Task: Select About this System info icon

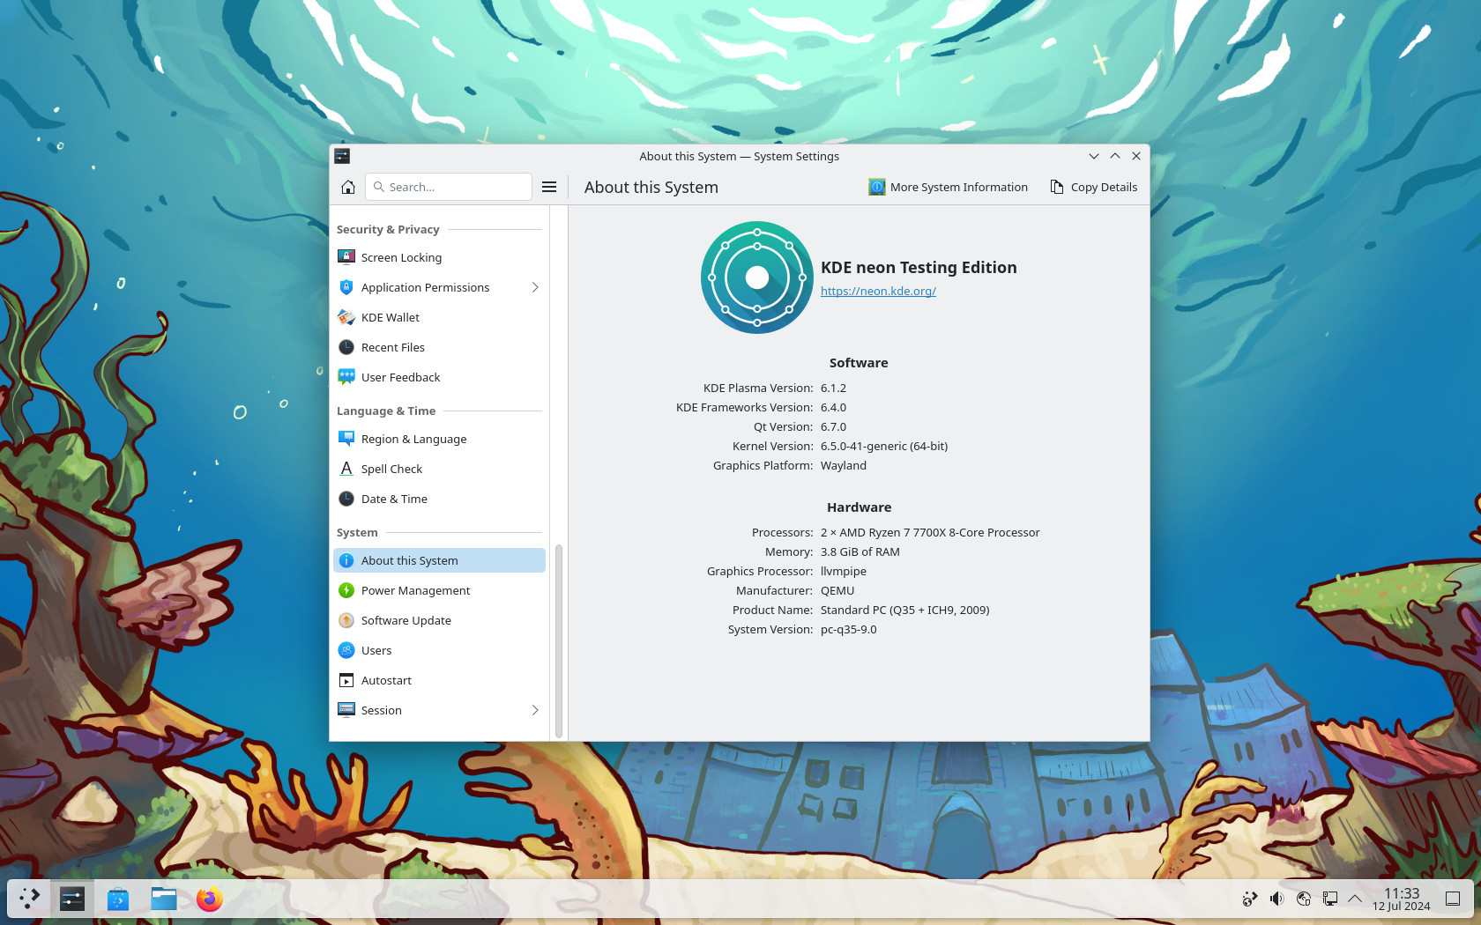Action: click(x=346, y=560)
